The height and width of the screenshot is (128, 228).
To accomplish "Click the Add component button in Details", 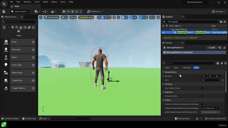I will [x=212, y=48].
